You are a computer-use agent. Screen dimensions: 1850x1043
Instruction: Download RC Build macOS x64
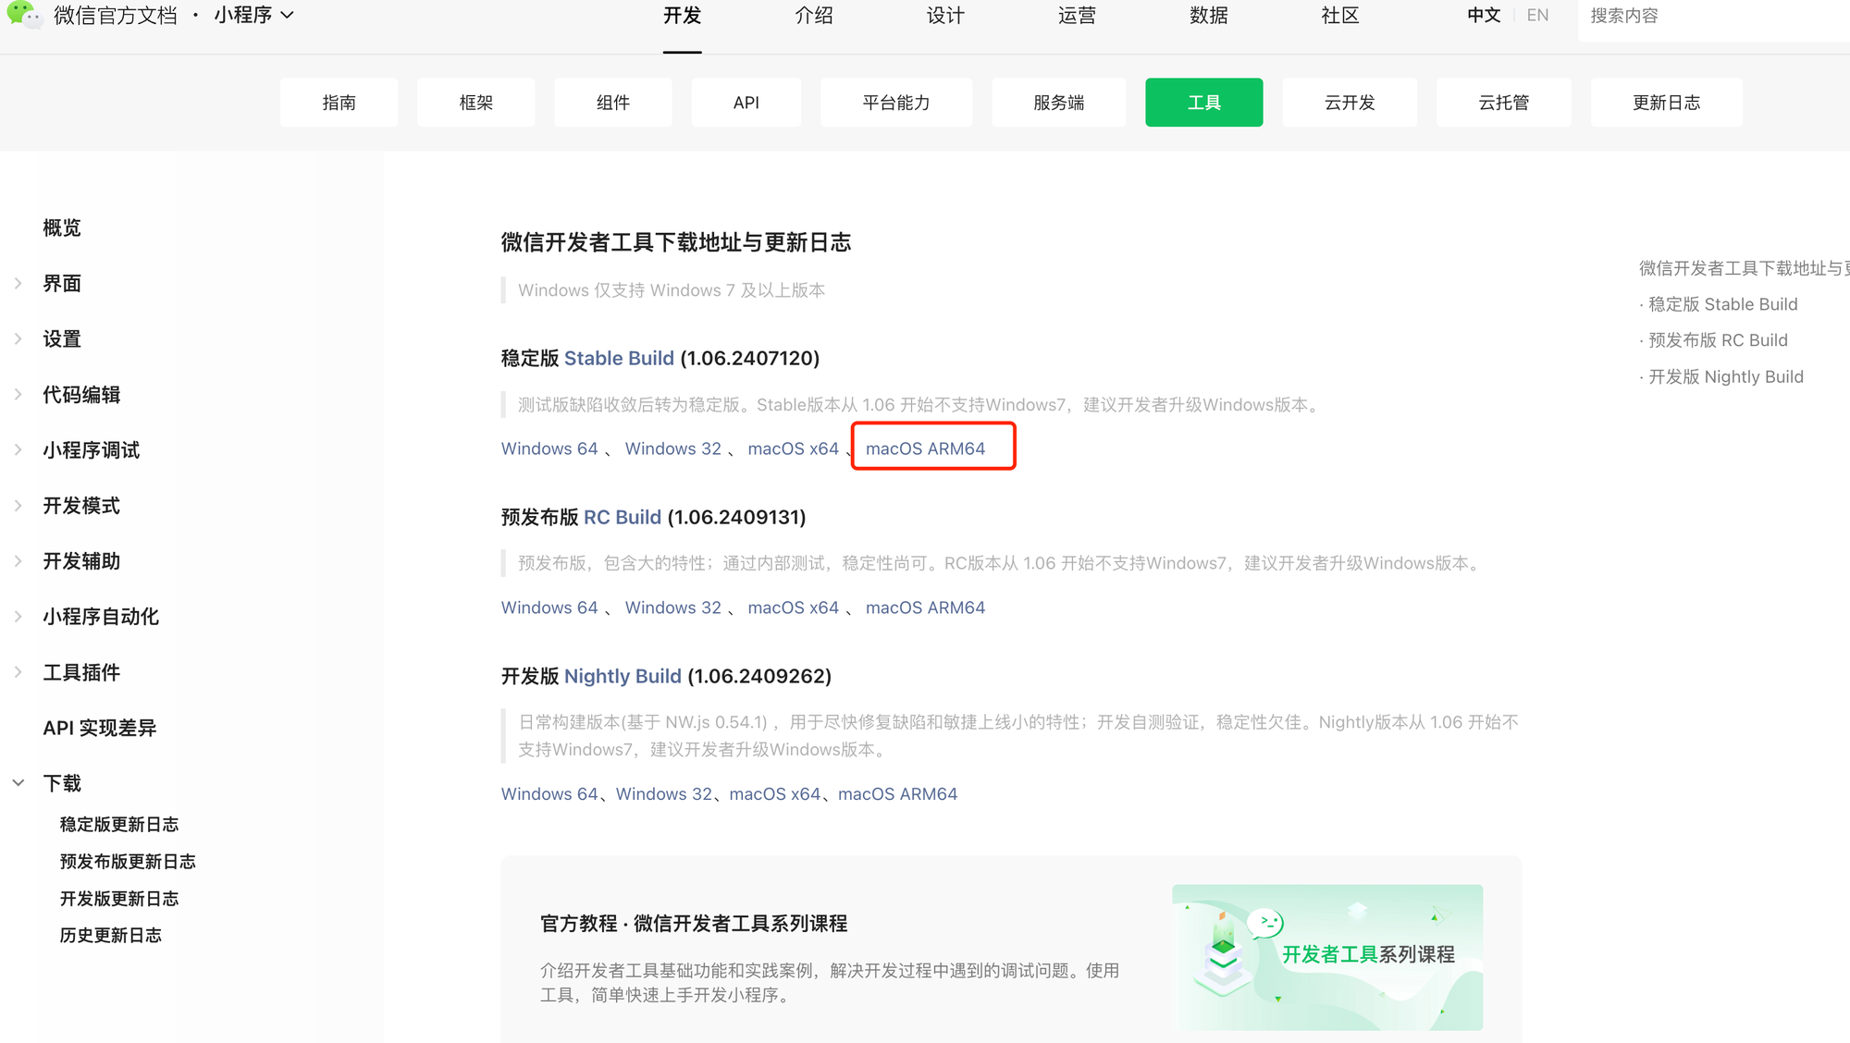tap(793, 607)
